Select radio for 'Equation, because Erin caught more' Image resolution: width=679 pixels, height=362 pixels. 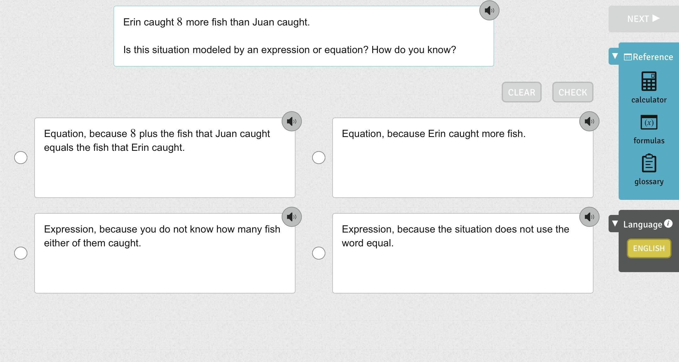click(318, 158)
